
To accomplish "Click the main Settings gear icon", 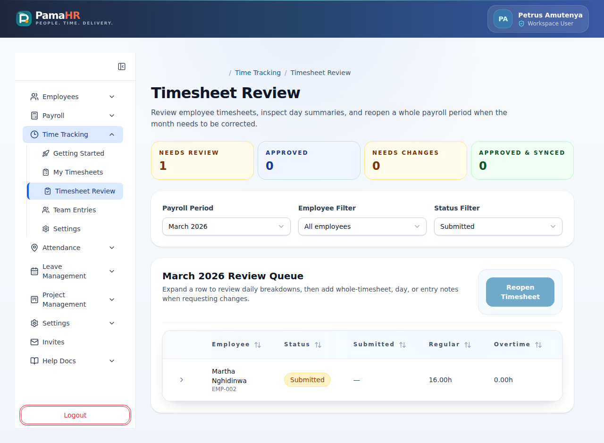I will tap(34, 323).
